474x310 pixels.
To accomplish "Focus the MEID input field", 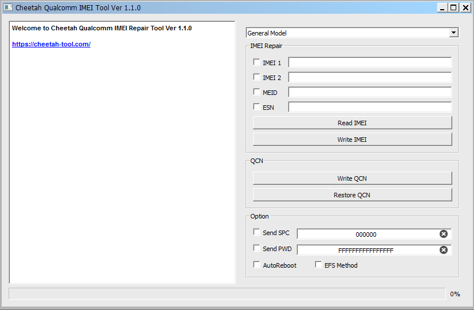I will (370, 92).
